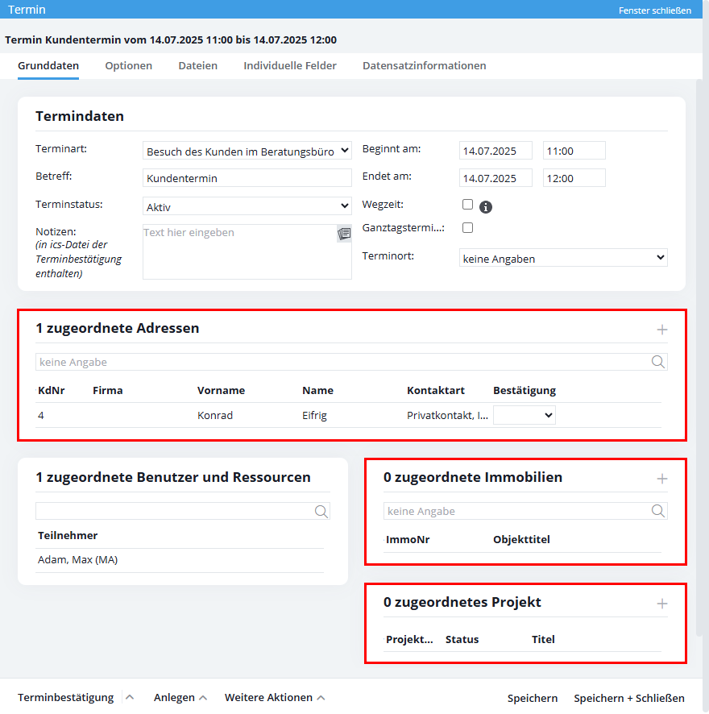The image size is (709, 714).
Task: Enable the Wegzeit checkbox
Action: coord(467,205)
